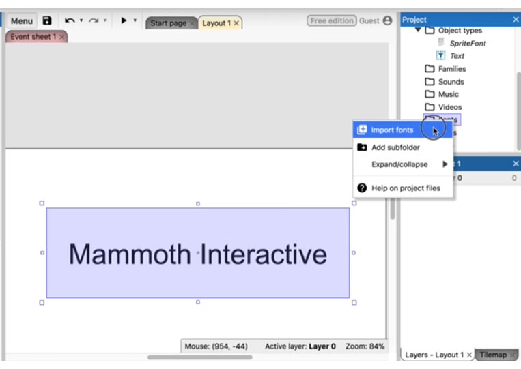Click the top-left resize handle of text object
The image size is (521, 369).
point(42,203)
